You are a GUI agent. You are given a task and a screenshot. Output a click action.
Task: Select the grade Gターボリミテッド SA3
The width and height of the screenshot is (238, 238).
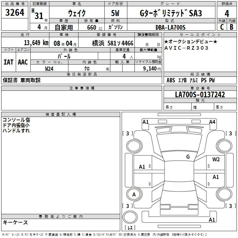point(170,13)
